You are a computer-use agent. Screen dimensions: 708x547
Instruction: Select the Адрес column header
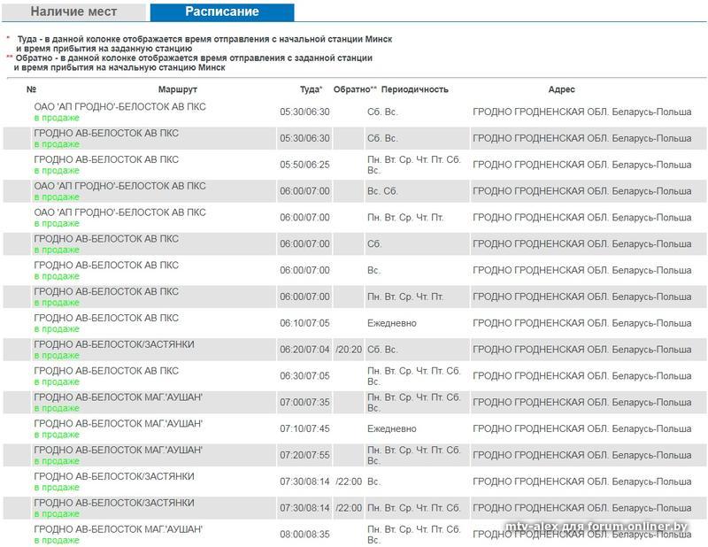[561, 89]
